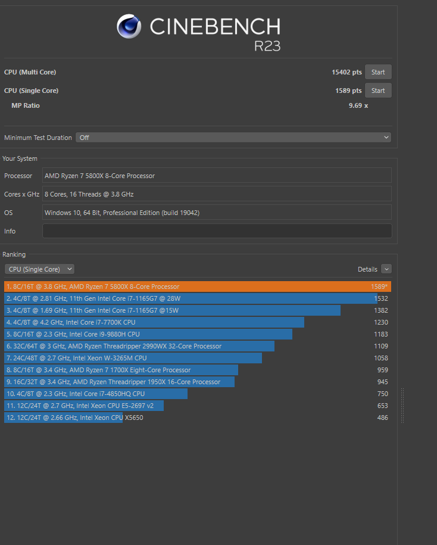Click the Processor name field
Viewport: 437px width, 545px height.
tap(217, 176)
